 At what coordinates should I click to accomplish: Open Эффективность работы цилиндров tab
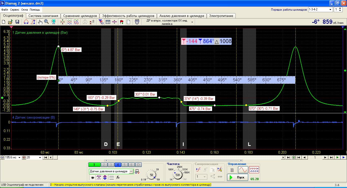tap(128, 16)
